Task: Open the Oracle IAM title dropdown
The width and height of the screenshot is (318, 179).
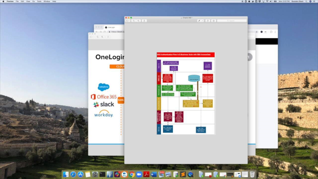Action: coord(192,18)
